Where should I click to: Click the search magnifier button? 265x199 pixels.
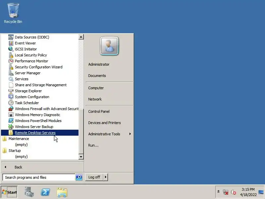pos(79,177)
